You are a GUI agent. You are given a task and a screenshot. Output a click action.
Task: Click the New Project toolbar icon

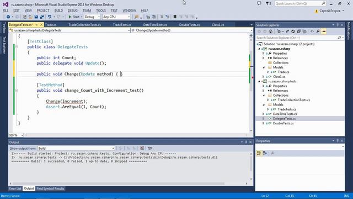click(x=25, y=17)
